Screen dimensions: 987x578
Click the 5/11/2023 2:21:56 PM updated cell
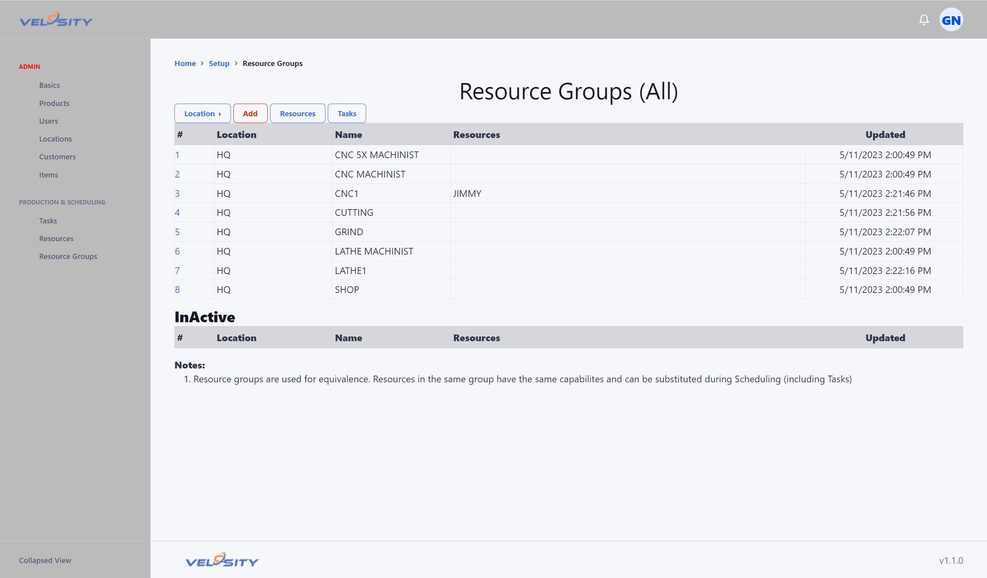[884, 213]
